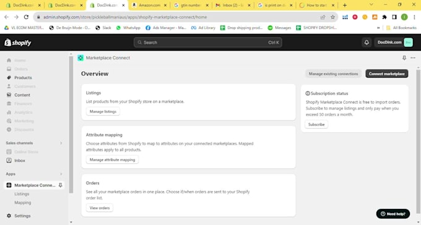Screen dimensions: 421x225
Task: Click the Settings gear icon in the sidebar
Action: coord(9,216)
